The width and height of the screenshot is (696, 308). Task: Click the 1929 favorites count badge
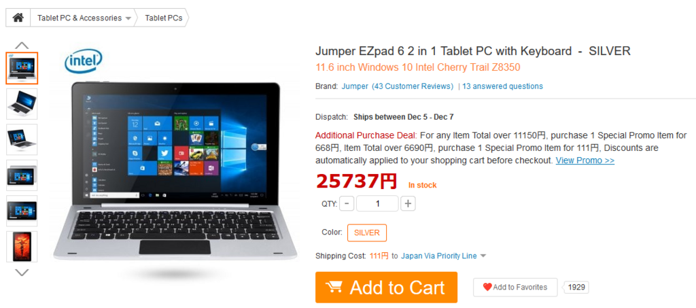point(576,287)
